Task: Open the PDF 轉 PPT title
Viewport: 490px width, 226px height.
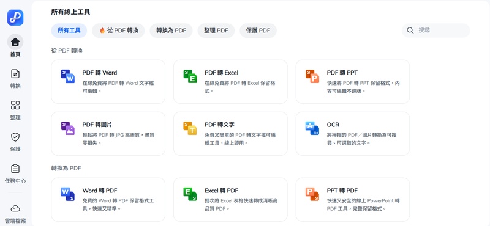Action: tap(342, 73)
